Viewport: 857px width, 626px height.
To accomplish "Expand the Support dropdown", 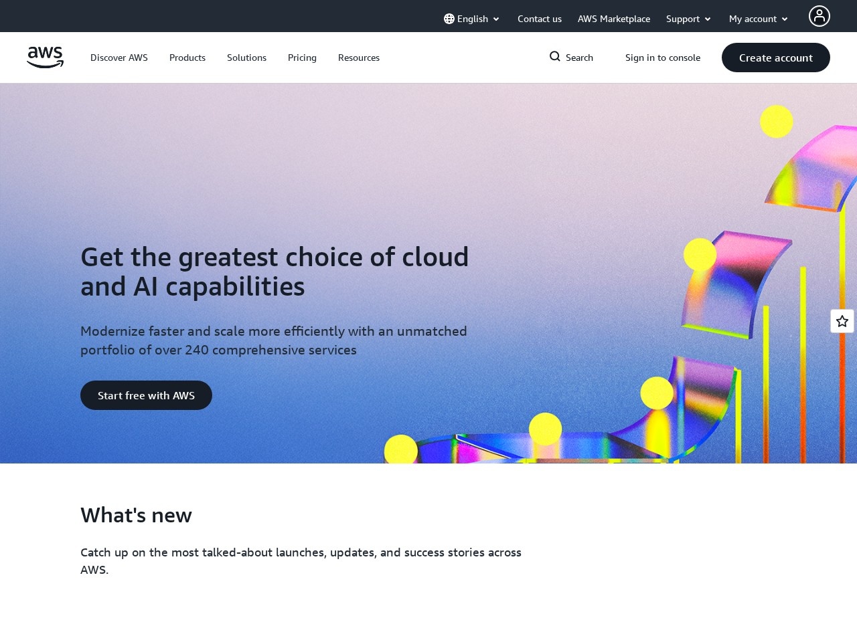I will click(688, 19).
